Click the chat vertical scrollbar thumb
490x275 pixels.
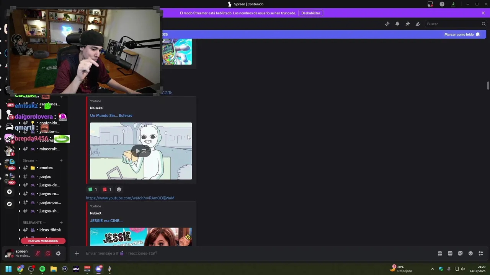tap(488, 86)
